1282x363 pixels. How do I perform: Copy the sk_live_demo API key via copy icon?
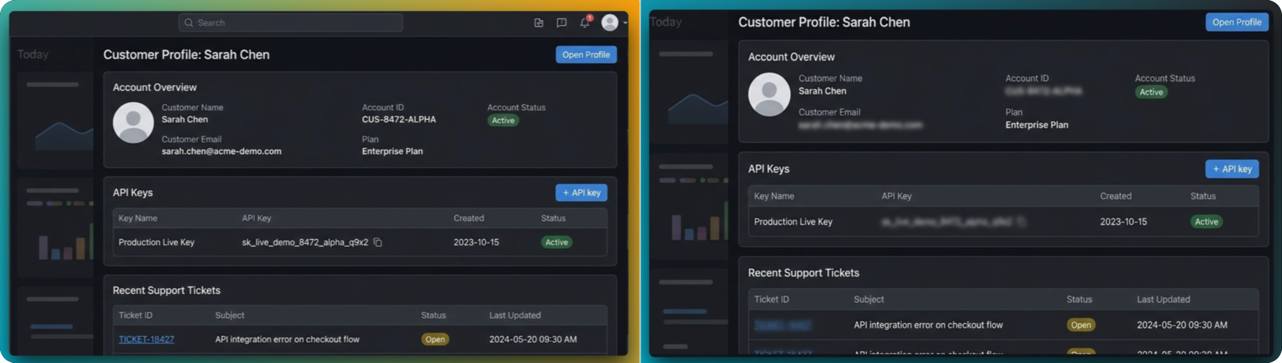377,242
